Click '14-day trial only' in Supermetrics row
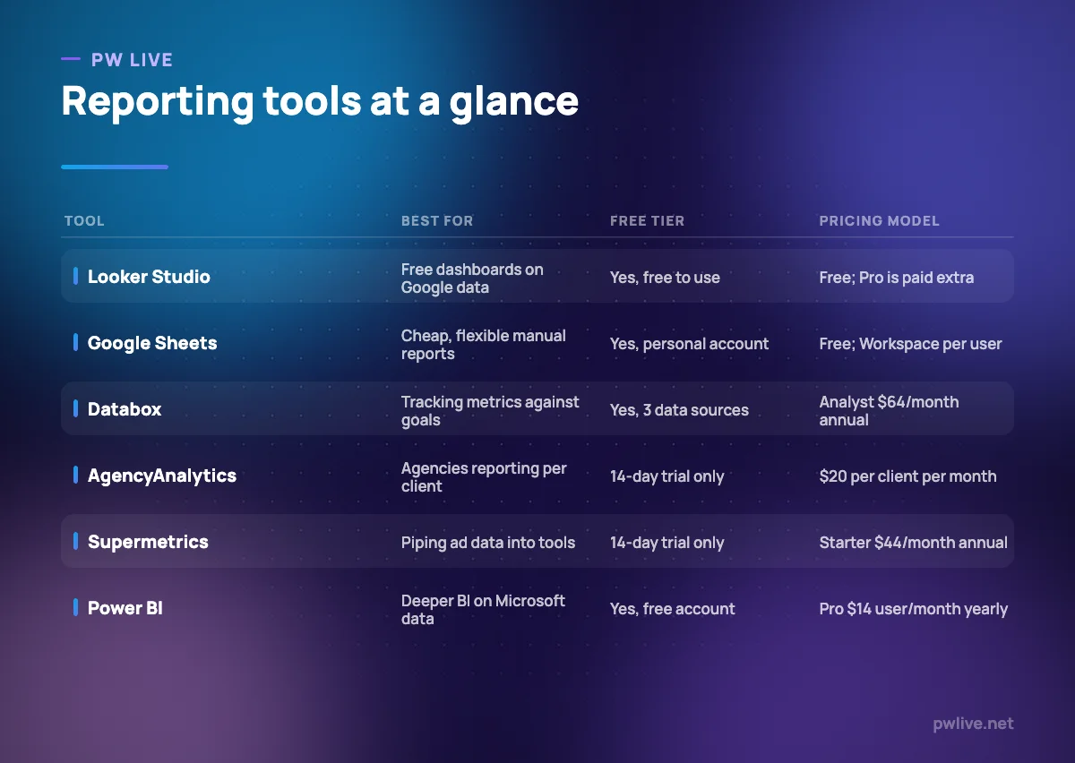The width and height of the screenshot is (1075, 763). (x=666, y=543)
